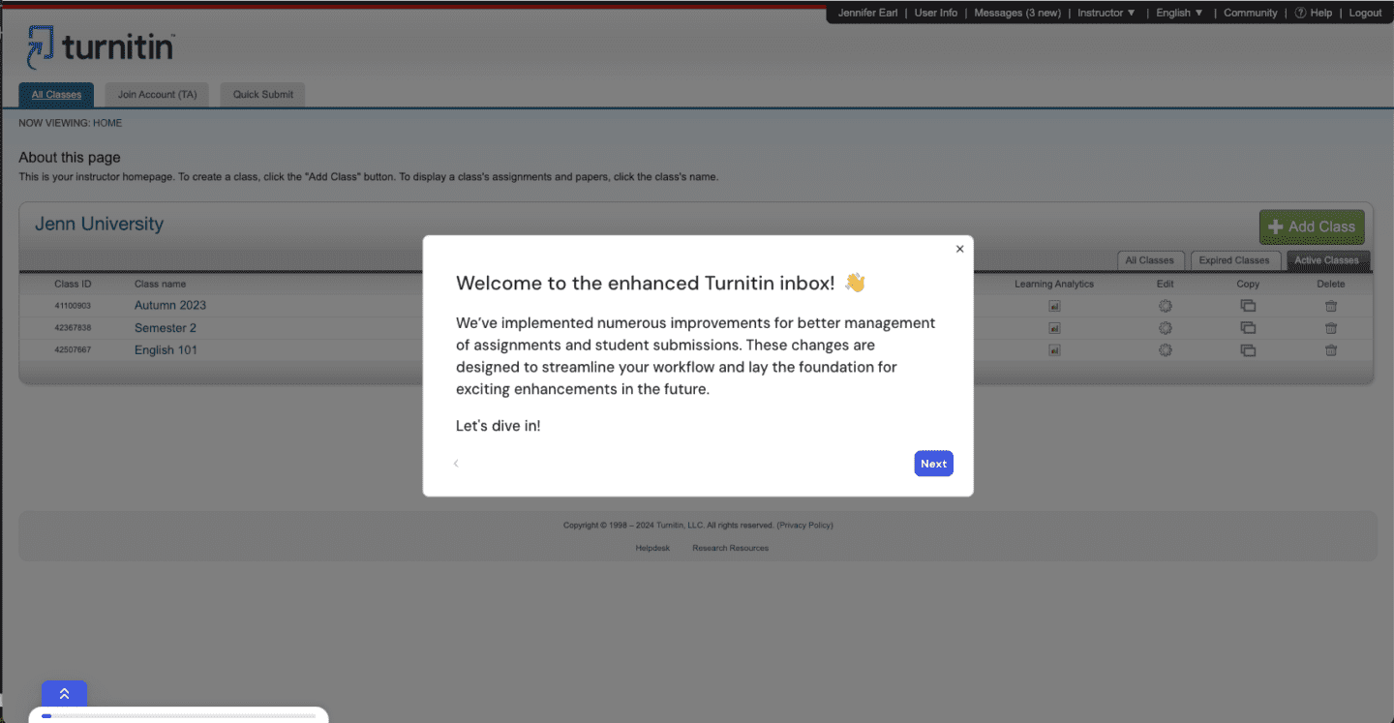Click class ID 42507667
Screen dimensions: 1394x723
coord(73,350)
